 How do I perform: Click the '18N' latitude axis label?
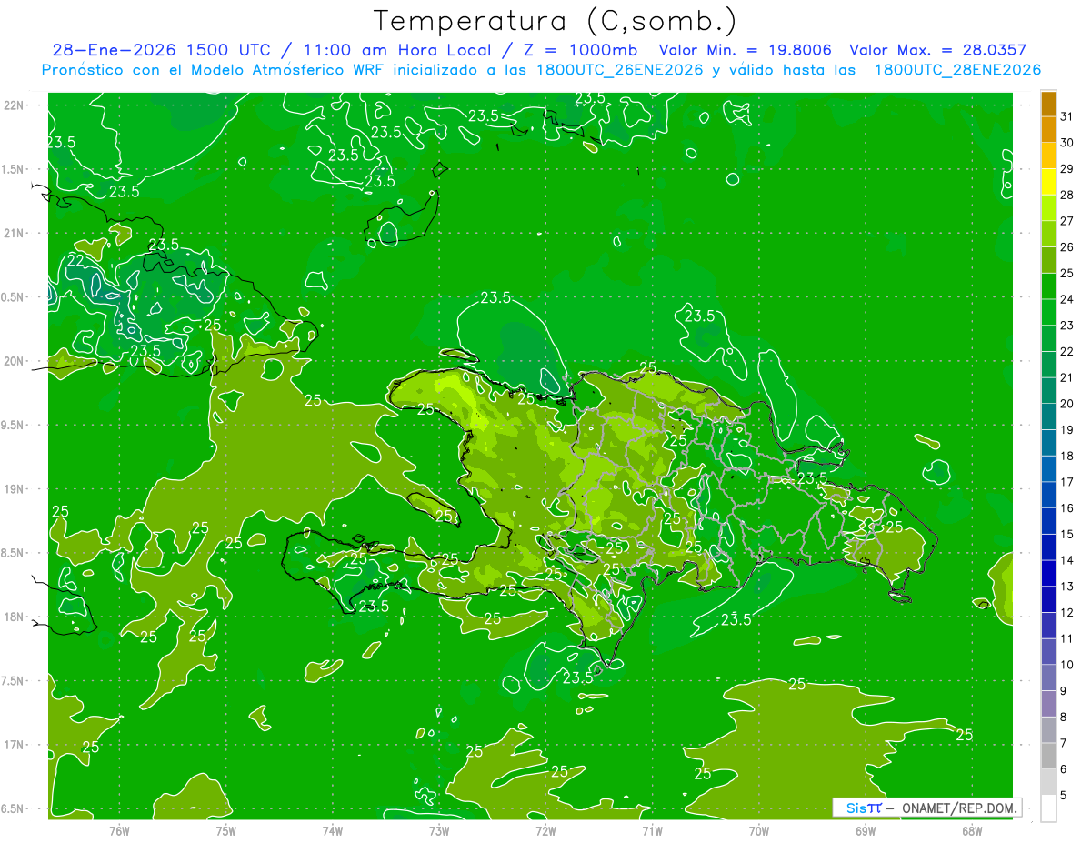(14, 617)
